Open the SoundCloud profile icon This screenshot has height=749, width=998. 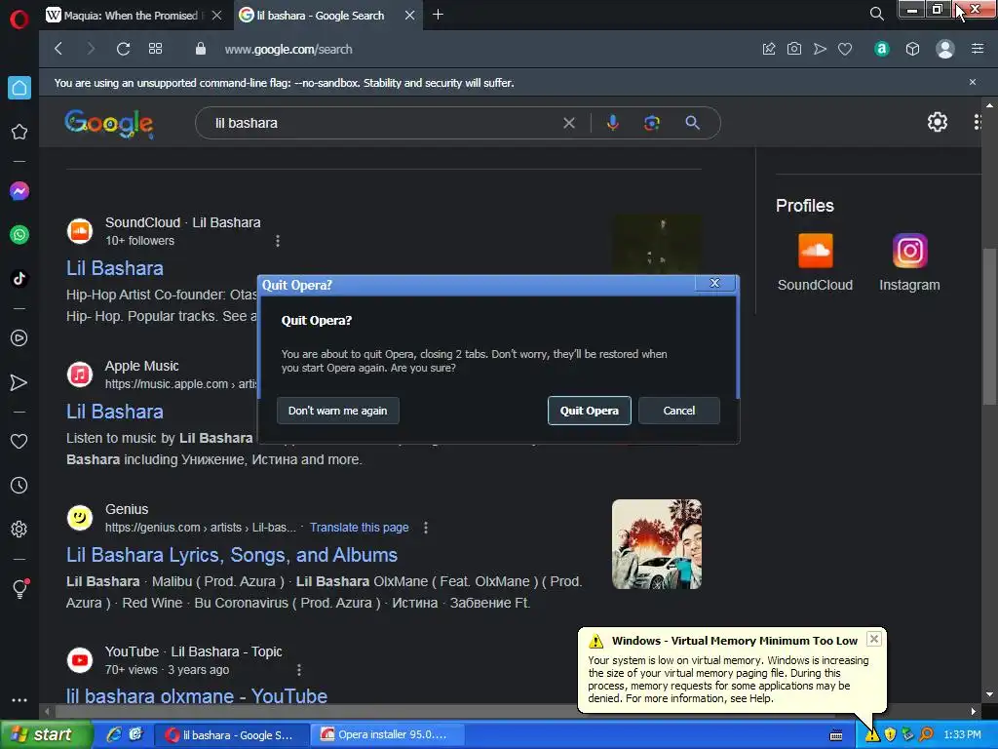click(x=816, y=251)
